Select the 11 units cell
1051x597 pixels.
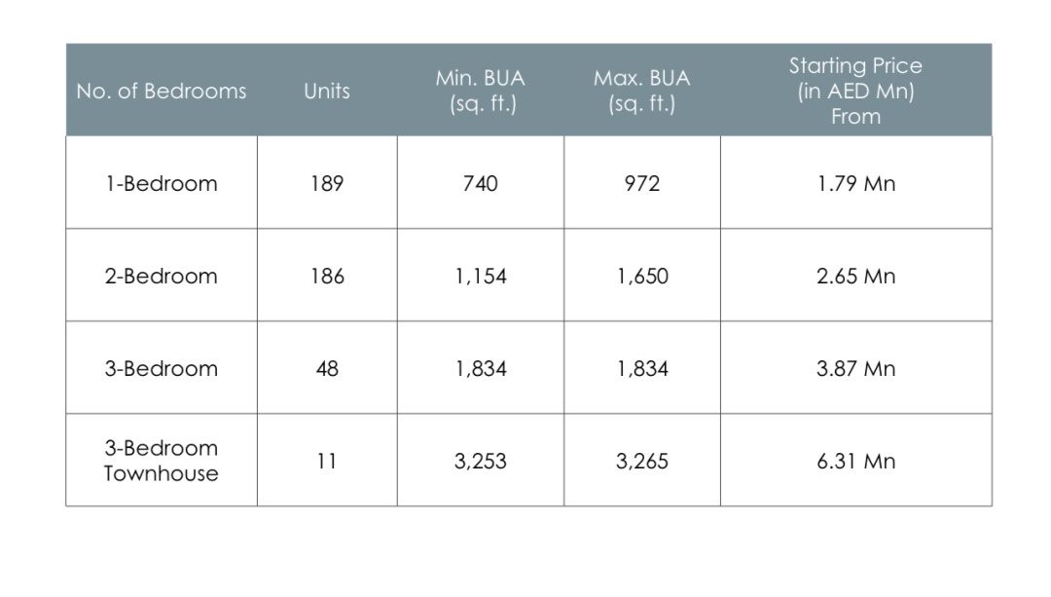[x=327, y=462]
